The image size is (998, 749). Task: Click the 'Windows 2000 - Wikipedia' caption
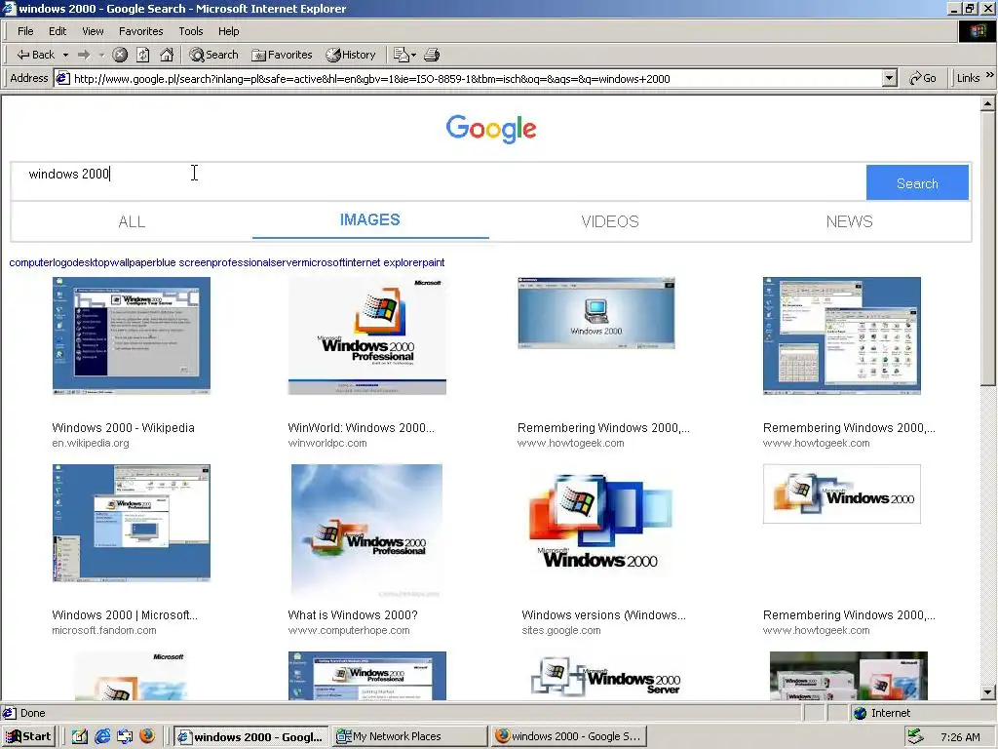pos(123,428)
